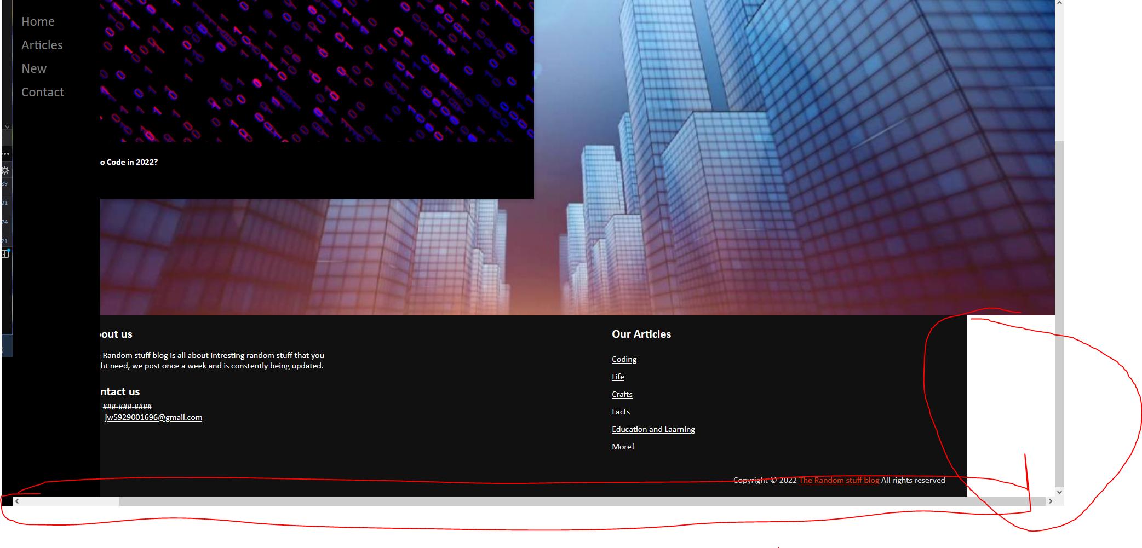Open the More! articles link

[623, 447]
